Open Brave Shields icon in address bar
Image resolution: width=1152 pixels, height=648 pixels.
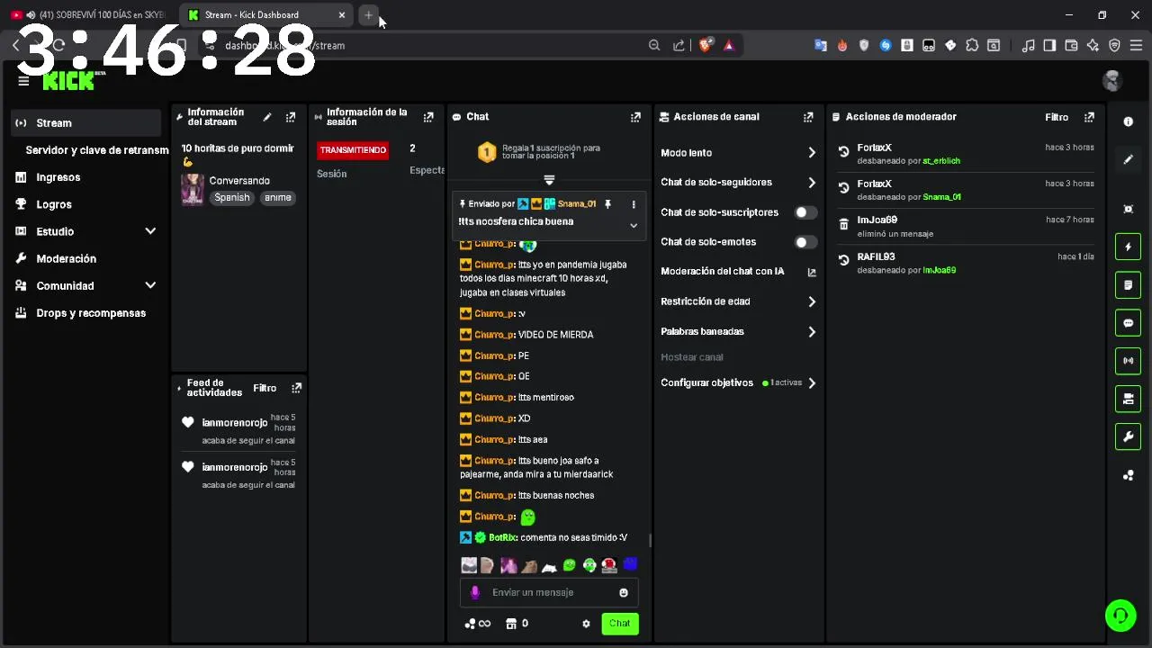point(706,45)
